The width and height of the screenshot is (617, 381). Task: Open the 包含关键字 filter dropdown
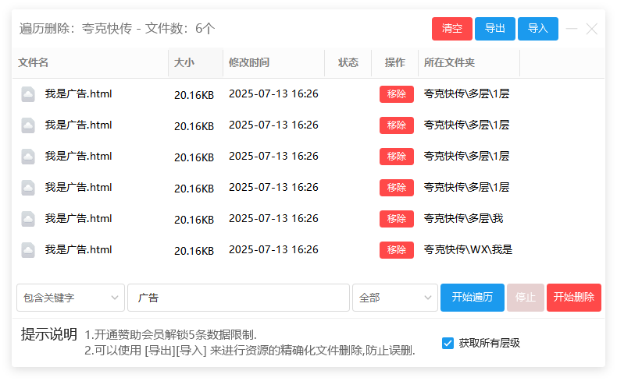pos(70,298)
